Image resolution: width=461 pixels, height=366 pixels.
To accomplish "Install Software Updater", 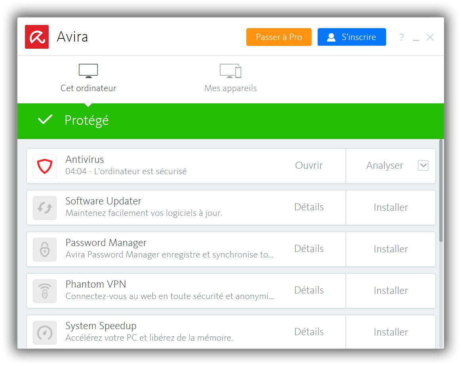I will (x=391, y=208).
